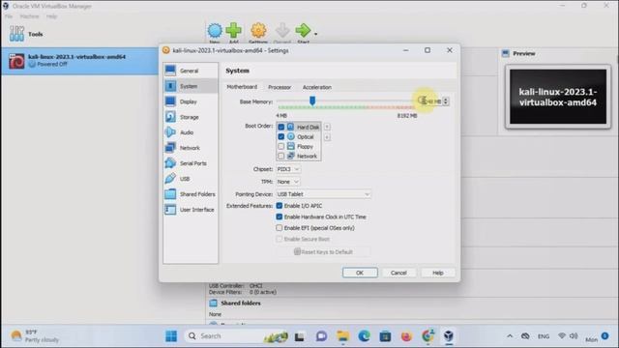The height and width of the screenshot is (348, 619).
Task: Open Windows Start menu
Action: click(171, 336)
